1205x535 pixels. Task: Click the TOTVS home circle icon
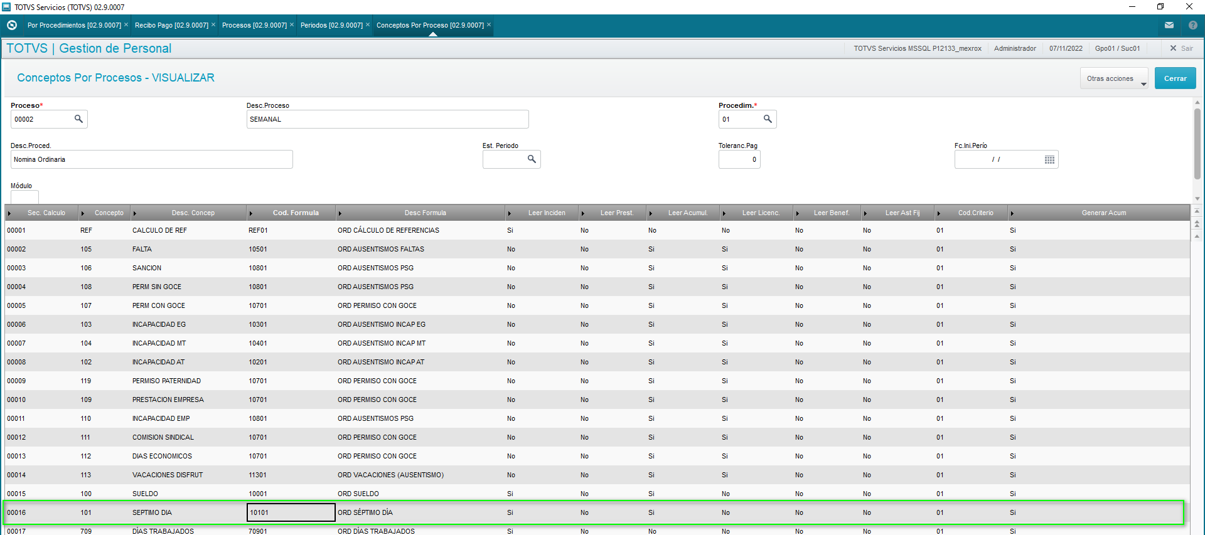point(11,26)
